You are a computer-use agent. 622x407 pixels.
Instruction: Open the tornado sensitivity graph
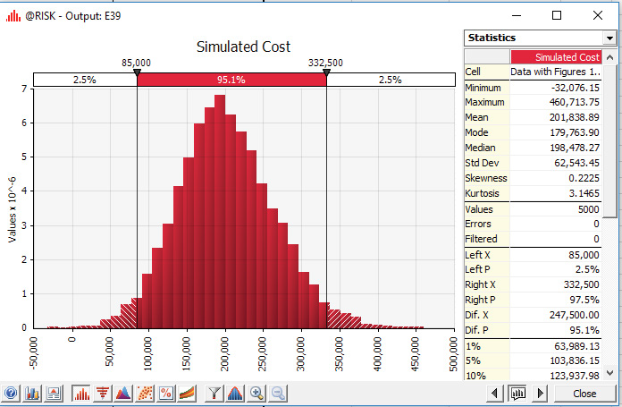102,394
